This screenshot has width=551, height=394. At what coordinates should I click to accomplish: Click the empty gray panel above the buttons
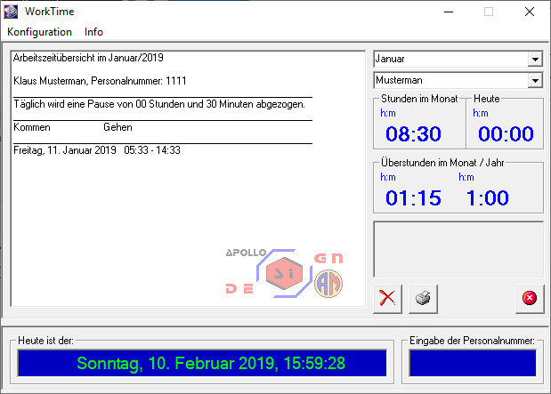coord(458,249)
